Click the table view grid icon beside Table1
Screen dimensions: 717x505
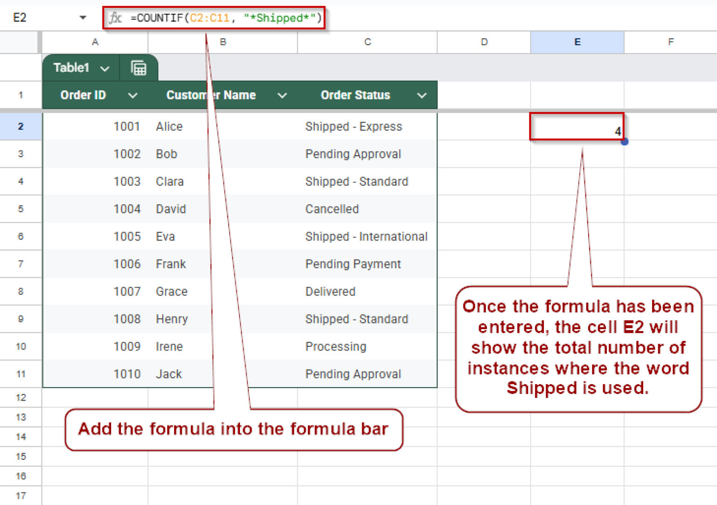[139, 68]
